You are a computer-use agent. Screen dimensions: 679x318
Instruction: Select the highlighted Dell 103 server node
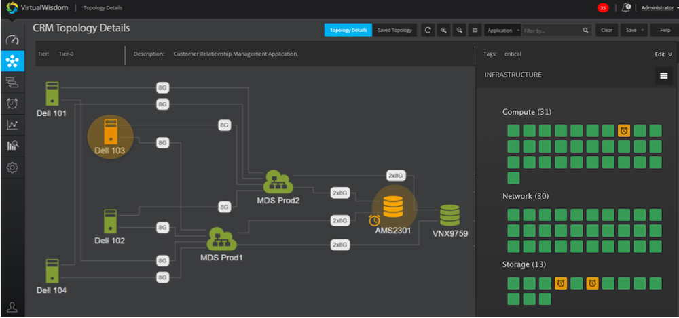pos(111,132)
